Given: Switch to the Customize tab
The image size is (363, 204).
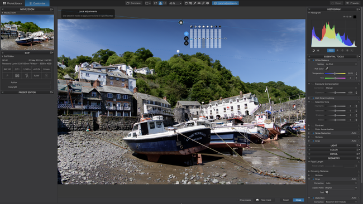Looking at the screenshot, I should click(37, 3).
